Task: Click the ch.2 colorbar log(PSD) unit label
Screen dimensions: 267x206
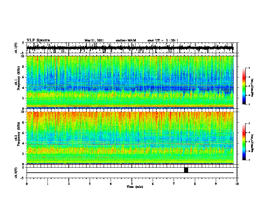Action: tap(253, 143)
